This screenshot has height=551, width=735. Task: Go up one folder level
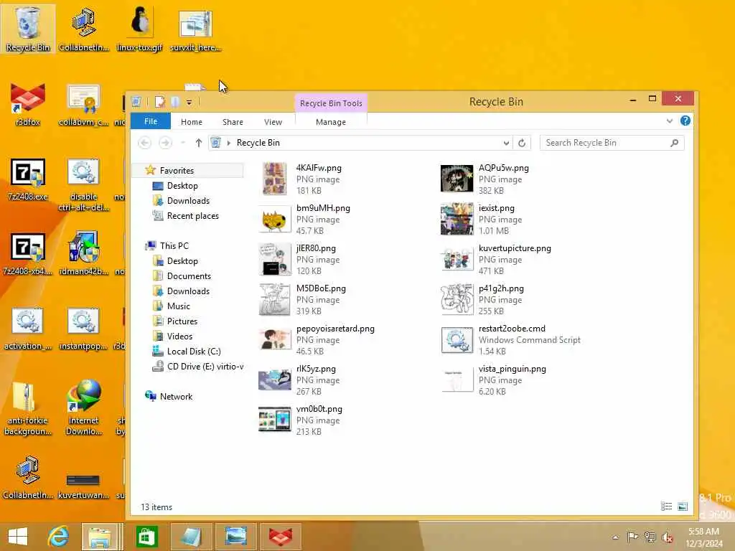click(199, 143)
